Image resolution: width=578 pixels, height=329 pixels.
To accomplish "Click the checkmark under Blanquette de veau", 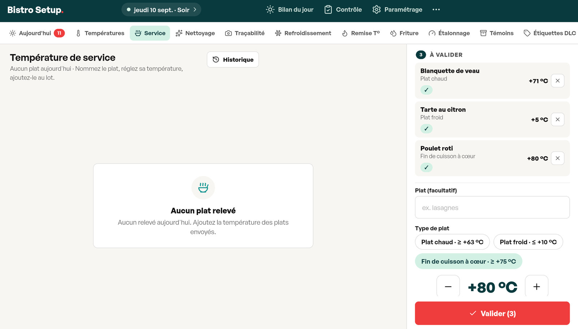I will pos(426,90).
